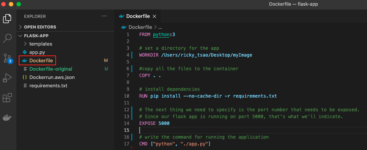
Task: Open the Search view icon
Action: coord(7,38)
